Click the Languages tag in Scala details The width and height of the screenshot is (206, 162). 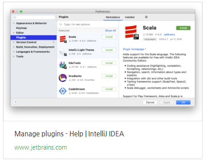(150, 39)
